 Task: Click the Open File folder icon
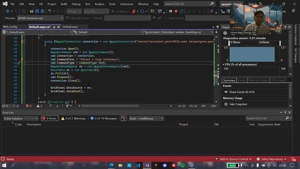(x=32, y=11)
